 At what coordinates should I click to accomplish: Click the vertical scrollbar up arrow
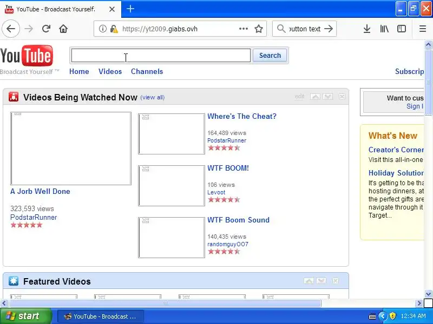pos(428,44)
